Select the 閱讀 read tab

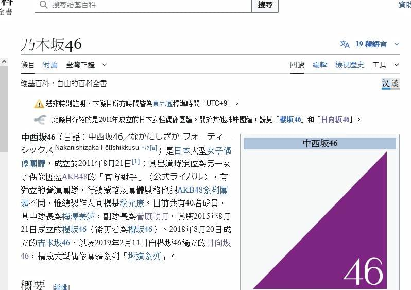[x=297, y=65]
